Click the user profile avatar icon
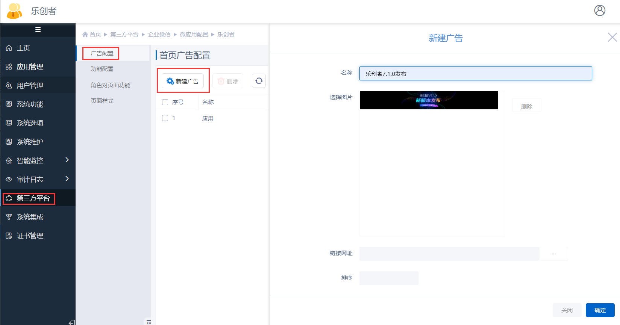620x325 pixels. pos(599,11)
